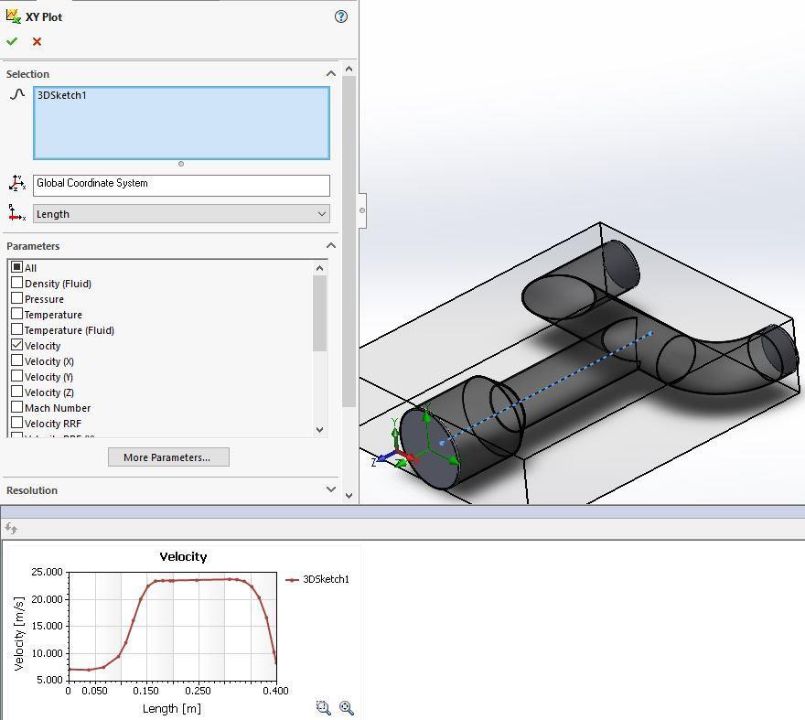
Task: Toggle the All parameters checkbox
Action: [x=17, y=267]
